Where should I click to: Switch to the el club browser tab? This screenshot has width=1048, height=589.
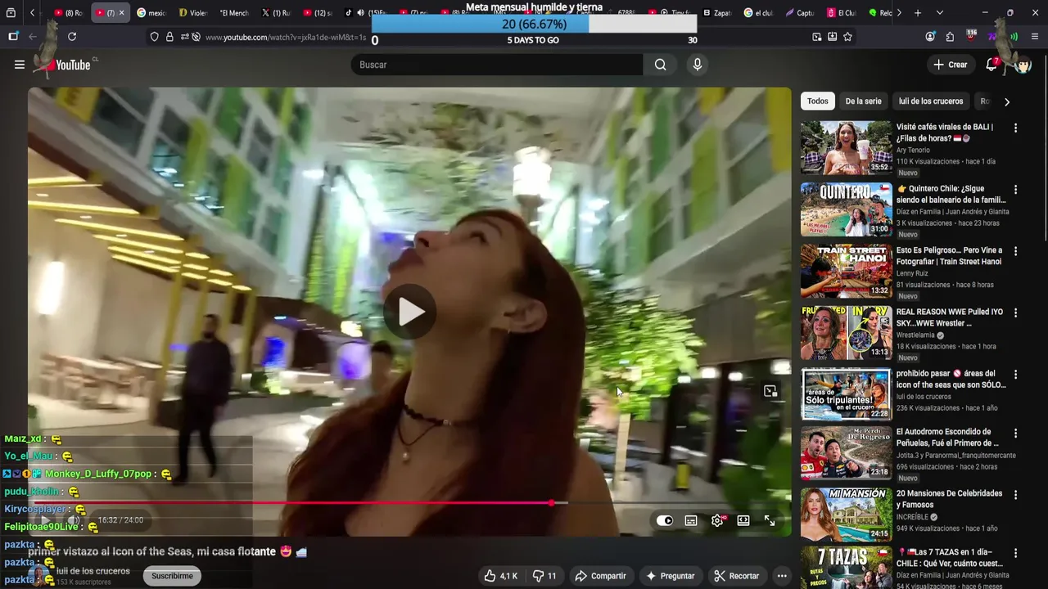click(759, 13)
